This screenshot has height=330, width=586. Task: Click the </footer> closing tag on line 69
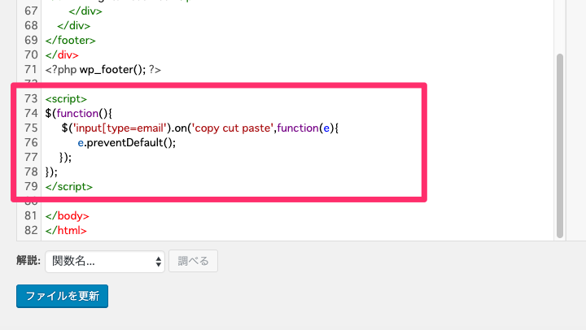(x=70, y=41)
